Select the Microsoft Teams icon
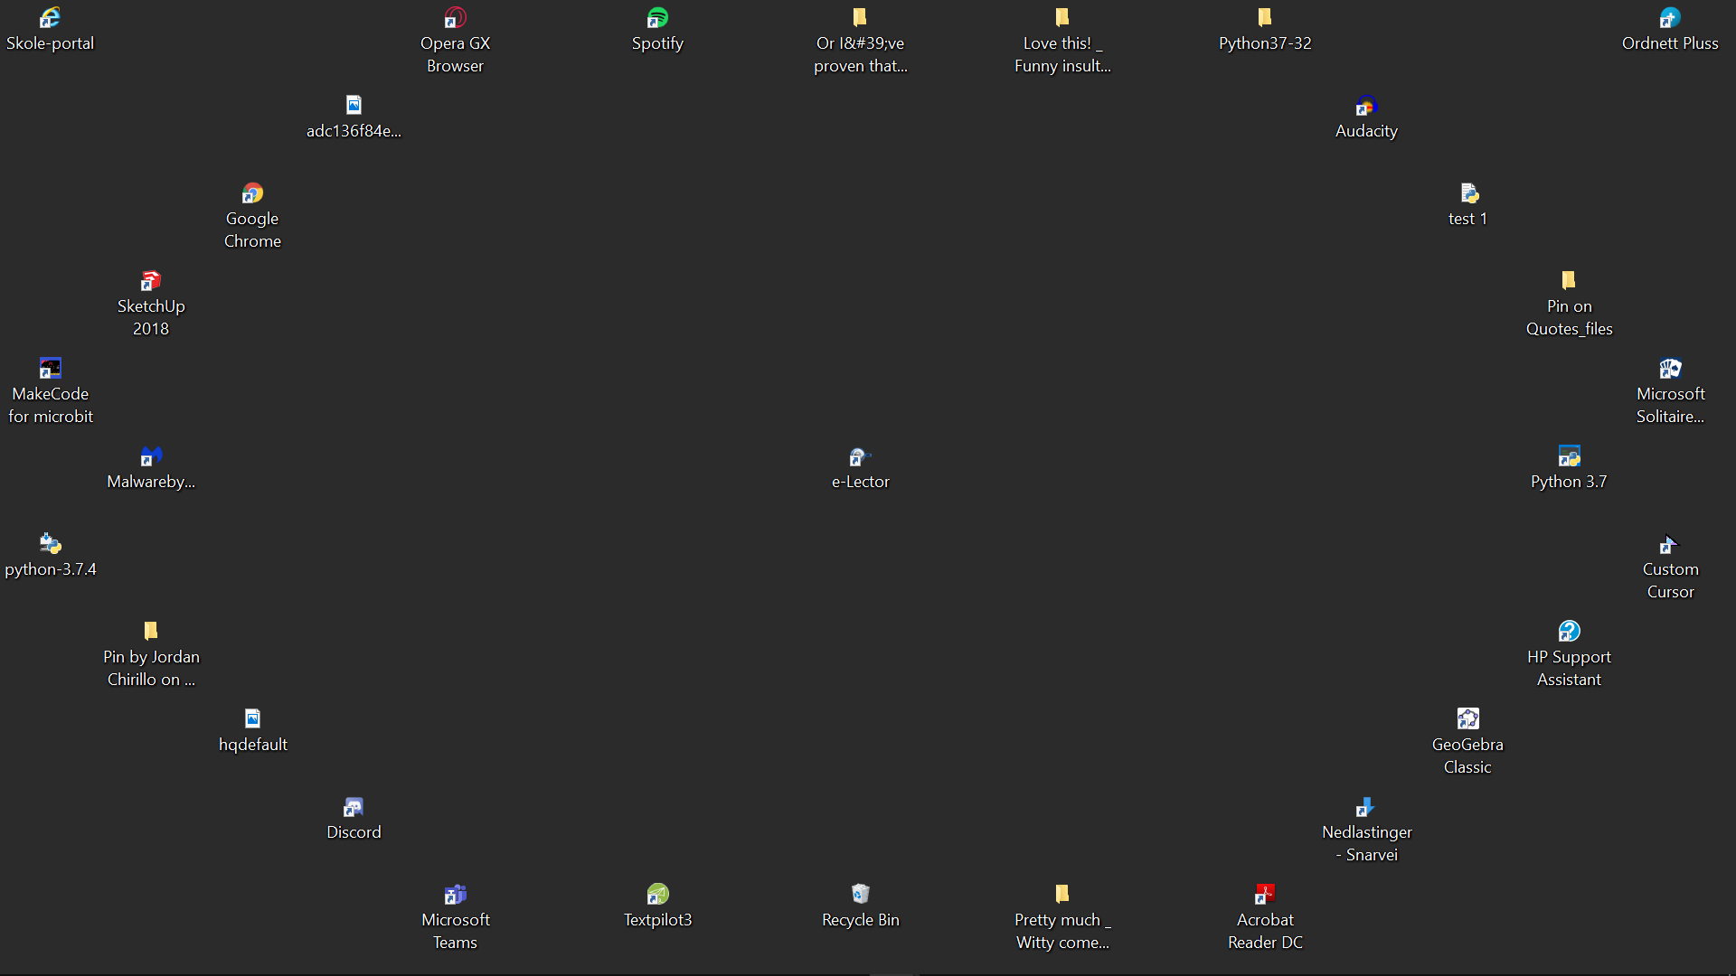The height and width of the screenshot is (976, 1736). 455,894
